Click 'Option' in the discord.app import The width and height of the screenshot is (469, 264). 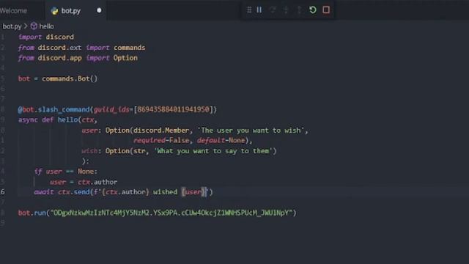125,58
